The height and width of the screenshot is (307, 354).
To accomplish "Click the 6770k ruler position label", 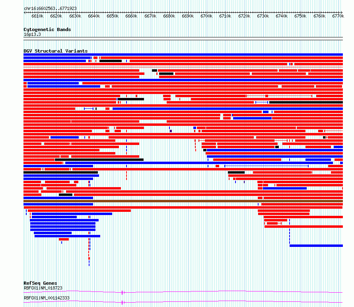I will [x=338, y=16].
